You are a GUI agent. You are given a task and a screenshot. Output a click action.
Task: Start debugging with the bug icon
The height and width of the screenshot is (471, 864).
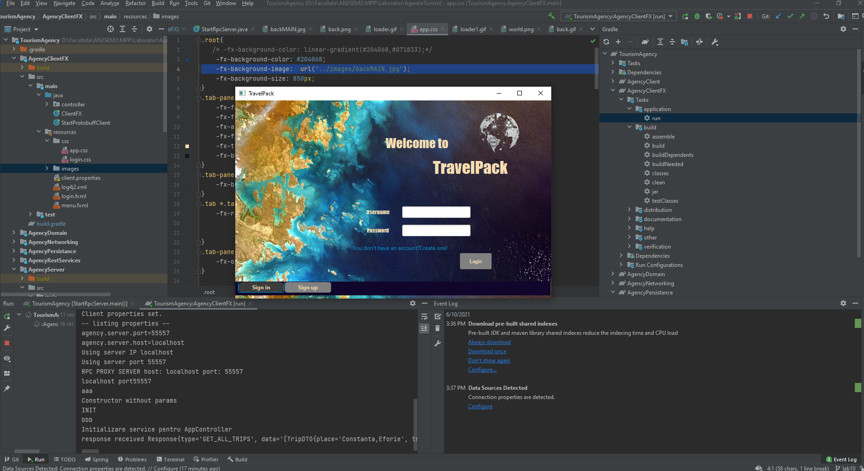click(697, 16)
